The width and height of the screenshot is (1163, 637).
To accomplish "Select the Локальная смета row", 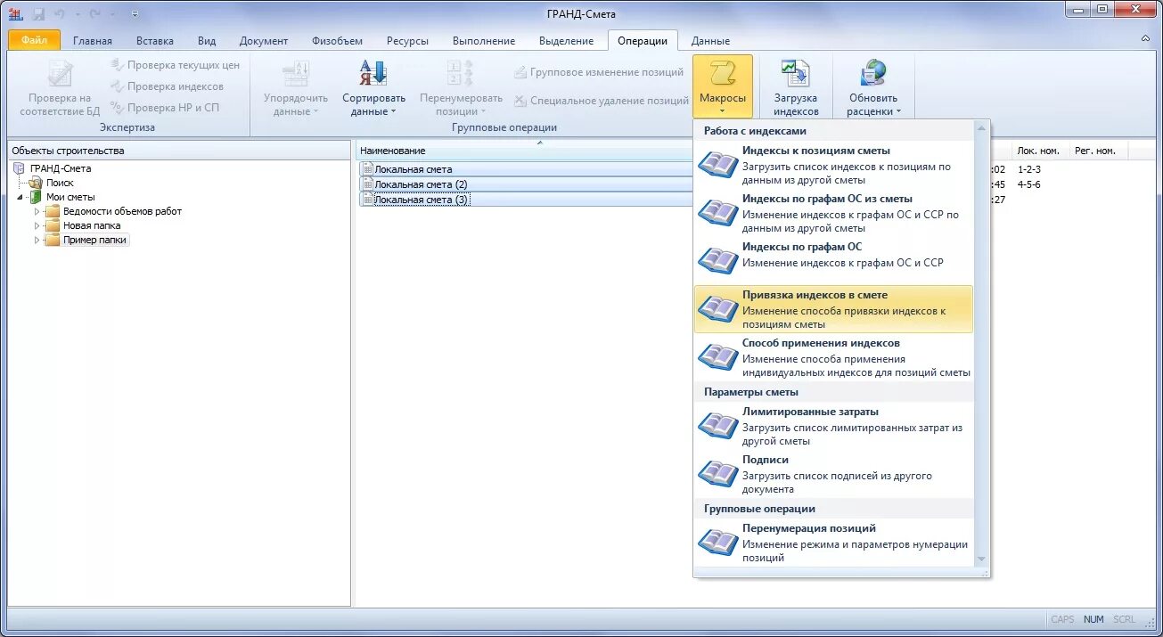I will (x=526, y=169).
